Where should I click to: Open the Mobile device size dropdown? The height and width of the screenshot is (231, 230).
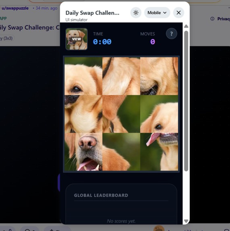tap(157, 12)
